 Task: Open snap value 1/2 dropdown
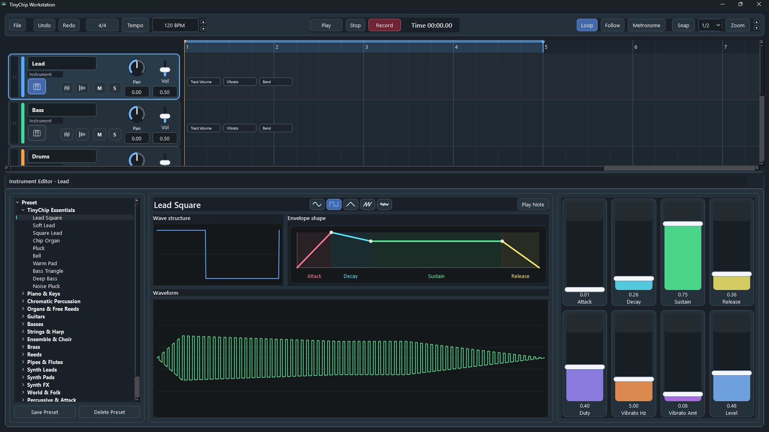[x=710, y=25]
